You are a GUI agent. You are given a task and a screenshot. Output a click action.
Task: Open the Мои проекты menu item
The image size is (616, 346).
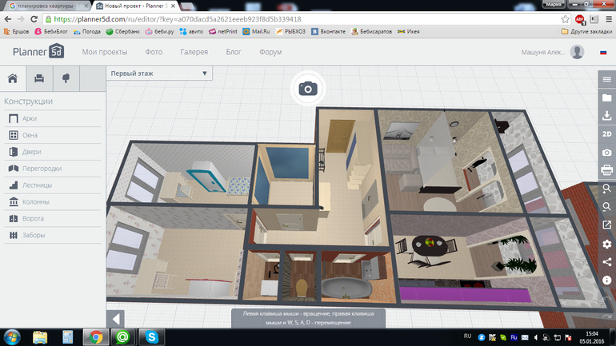105,53
